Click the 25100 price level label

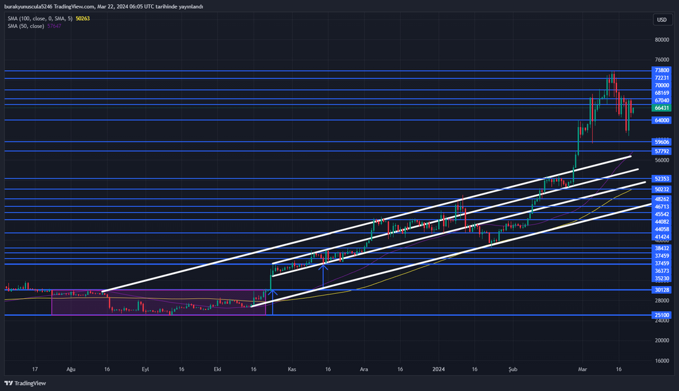[662, 315]
